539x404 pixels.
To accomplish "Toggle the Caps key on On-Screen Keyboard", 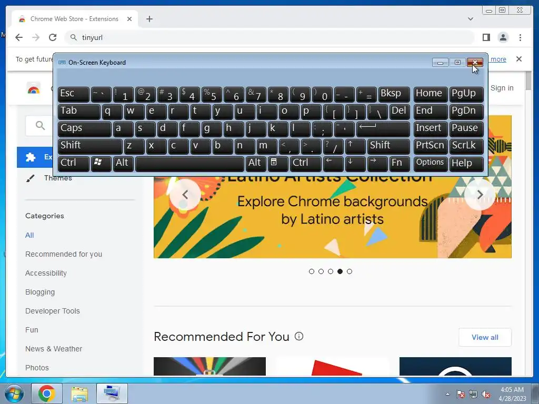I will (85, 129).
